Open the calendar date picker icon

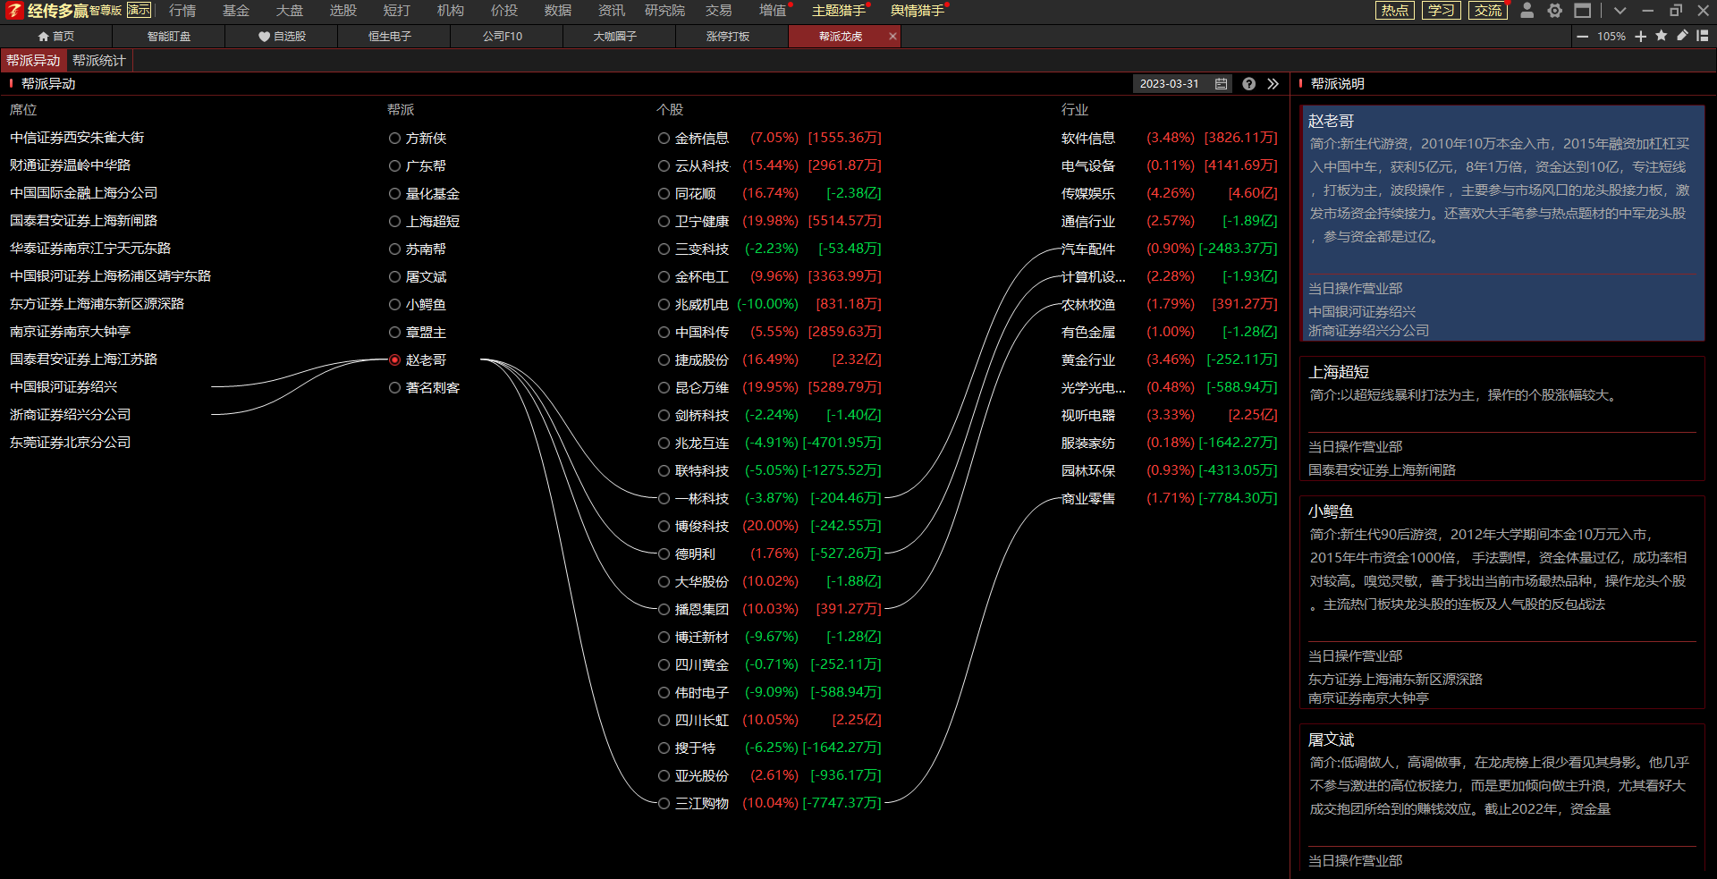click(1222, 83)
